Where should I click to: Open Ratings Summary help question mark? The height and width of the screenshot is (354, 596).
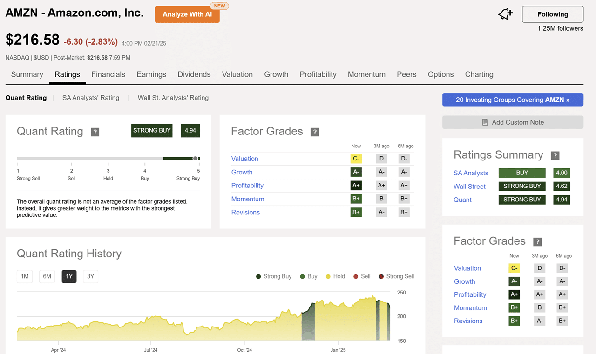point(555,156)
